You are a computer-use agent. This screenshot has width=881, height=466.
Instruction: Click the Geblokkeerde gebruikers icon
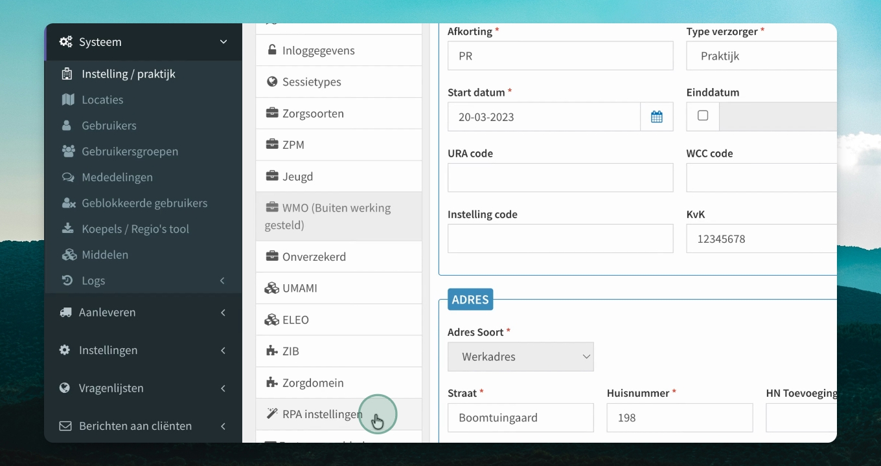point(68,203)
